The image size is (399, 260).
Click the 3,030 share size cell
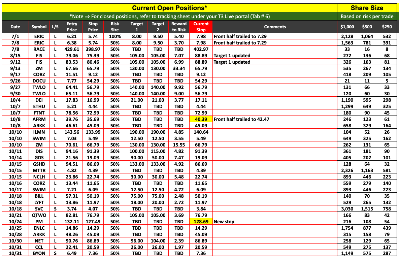pyautogui.click(x=347, y=209)
